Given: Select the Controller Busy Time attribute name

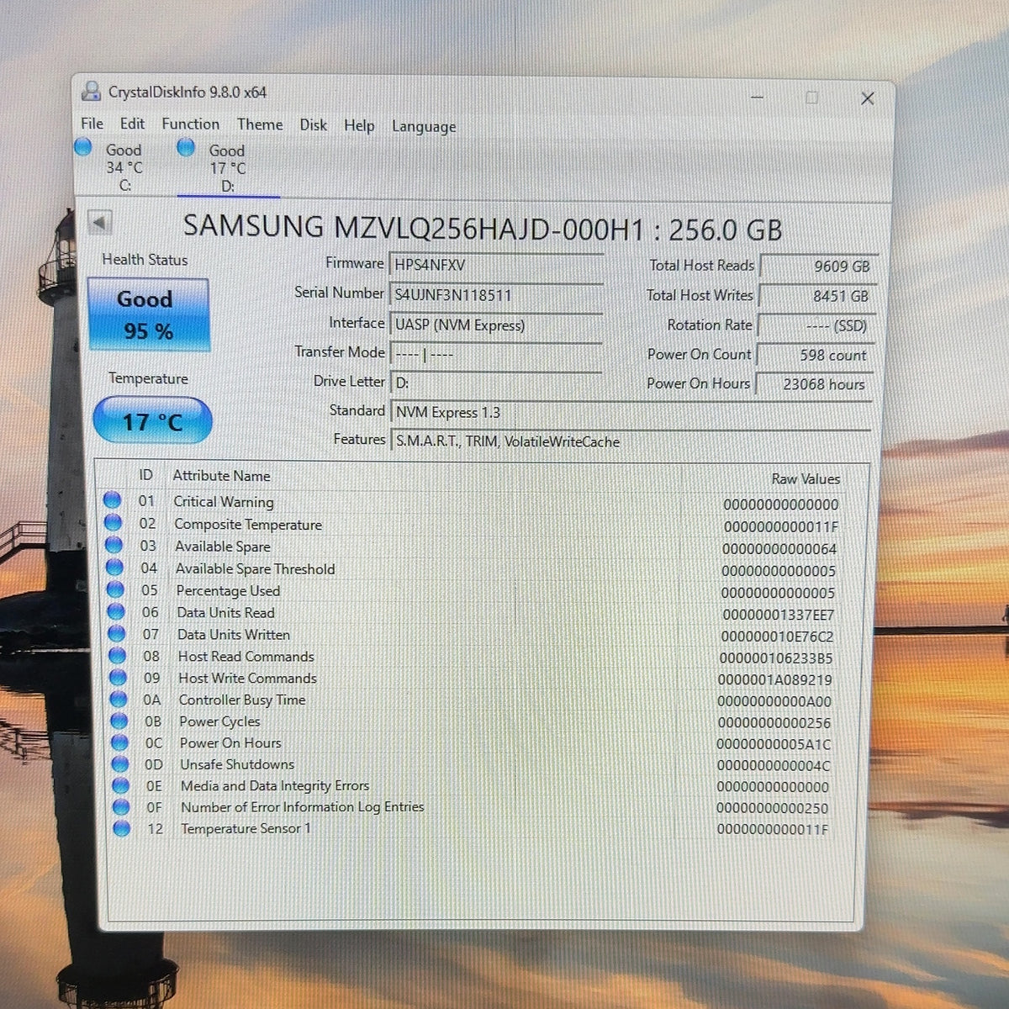Looking at the screenshot, I should 242,700.
